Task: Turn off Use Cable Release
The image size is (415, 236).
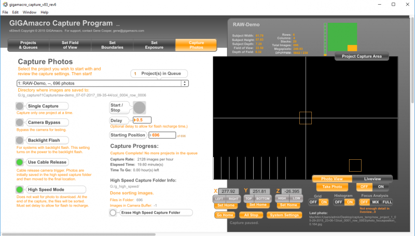Action: (x=20, y=162)
